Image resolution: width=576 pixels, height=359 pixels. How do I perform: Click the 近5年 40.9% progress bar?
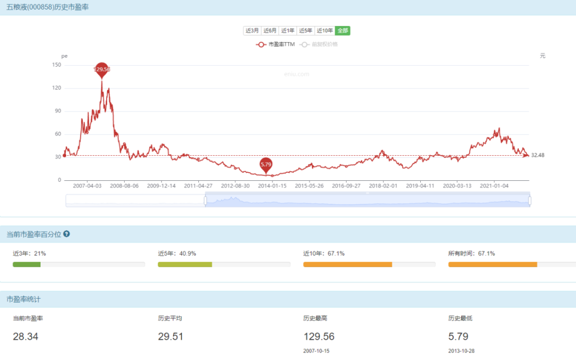point(185,264)
